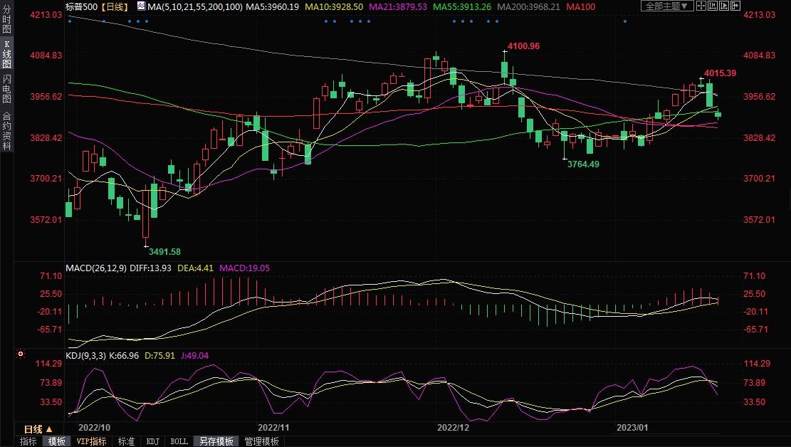Click the 管理模板 button

[x=261, y=441]
